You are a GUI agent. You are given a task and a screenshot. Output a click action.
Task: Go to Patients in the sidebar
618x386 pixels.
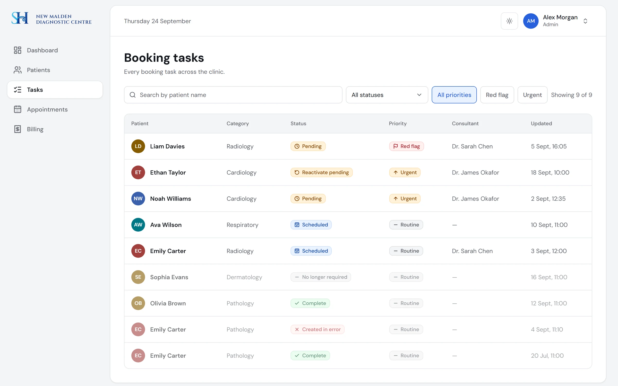click(55, 70)
